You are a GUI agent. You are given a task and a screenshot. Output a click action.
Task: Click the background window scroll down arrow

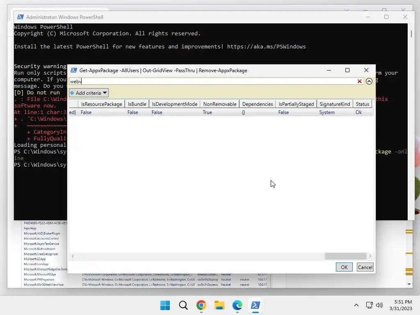[x=409, y=284]
